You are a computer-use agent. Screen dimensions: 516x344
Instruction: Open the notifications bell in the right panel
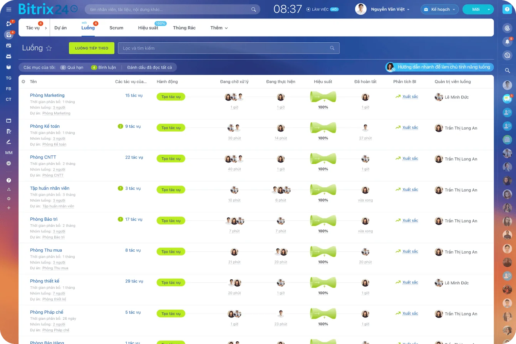(x=507, y=42)
